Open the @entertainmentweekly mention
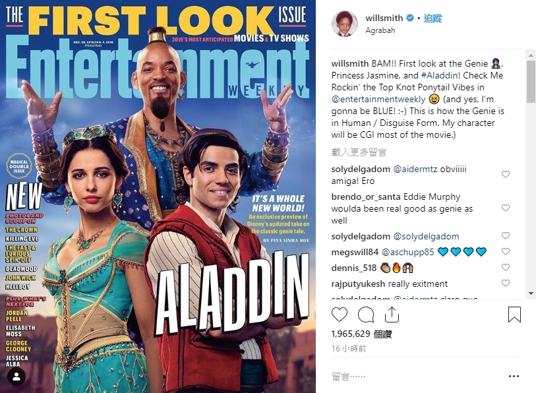 [378, 99]
